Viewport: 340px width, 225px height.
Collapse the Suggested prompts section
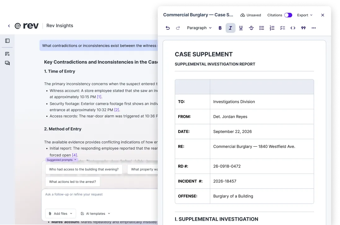61,160
